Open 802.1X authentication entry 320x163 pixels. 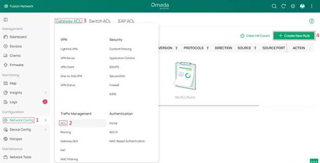114,132
